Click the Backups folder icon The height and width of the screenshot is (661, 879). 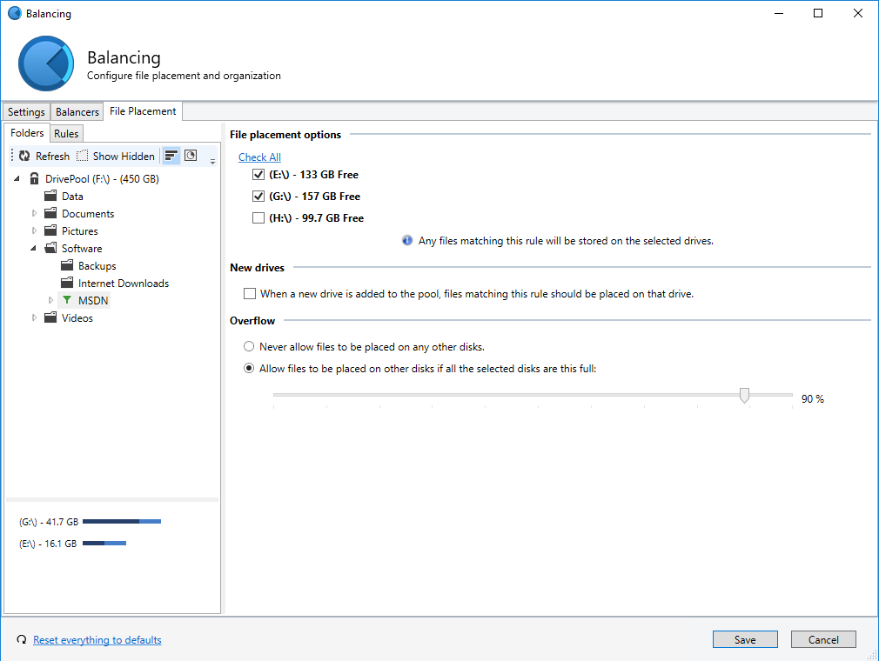pyautogui.click(x=67, y=266)
